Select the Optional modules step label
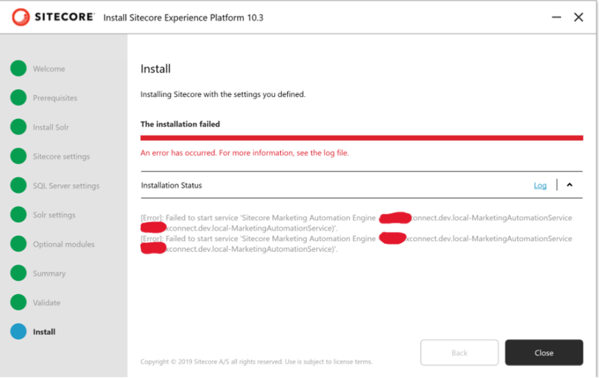The height and width of the screenshot is (378, 599). 64,244
